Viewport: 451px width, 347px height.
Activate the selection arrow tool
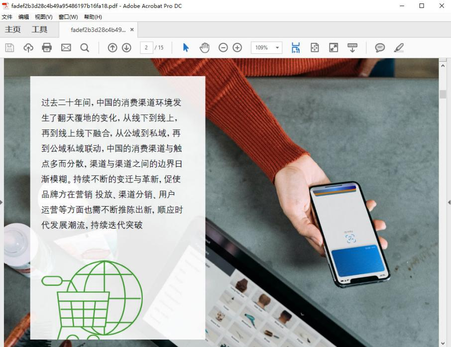click(x=186, y=48)
